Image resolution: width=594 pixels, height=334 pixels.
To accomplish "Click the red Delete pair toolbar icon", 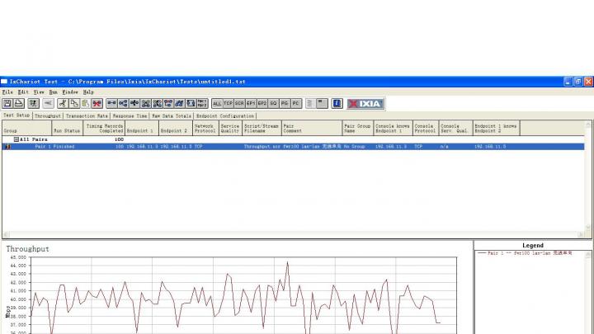I will pyautogui.click(x=97, y=103).
